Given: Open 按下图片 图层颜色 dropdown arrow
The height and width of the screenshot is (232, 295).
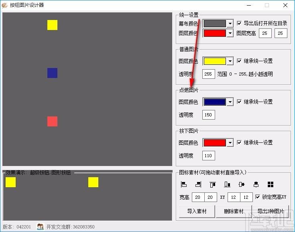Looking at the screenshot, I should click(x=230, y=143).
